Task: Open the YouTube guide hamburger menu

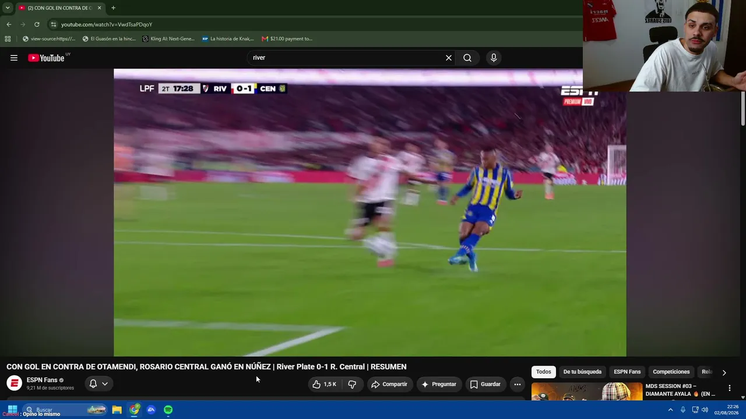Action: tap(14, 58)
